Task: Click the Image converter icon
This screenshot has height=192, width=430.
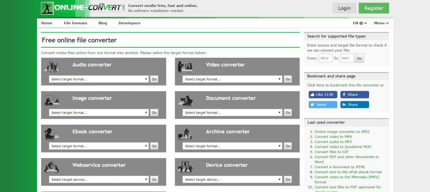Action: point(52,100)
